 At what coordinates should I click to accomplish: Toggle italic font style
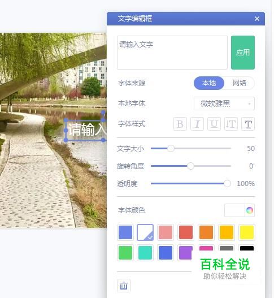(x=197, y=124)
